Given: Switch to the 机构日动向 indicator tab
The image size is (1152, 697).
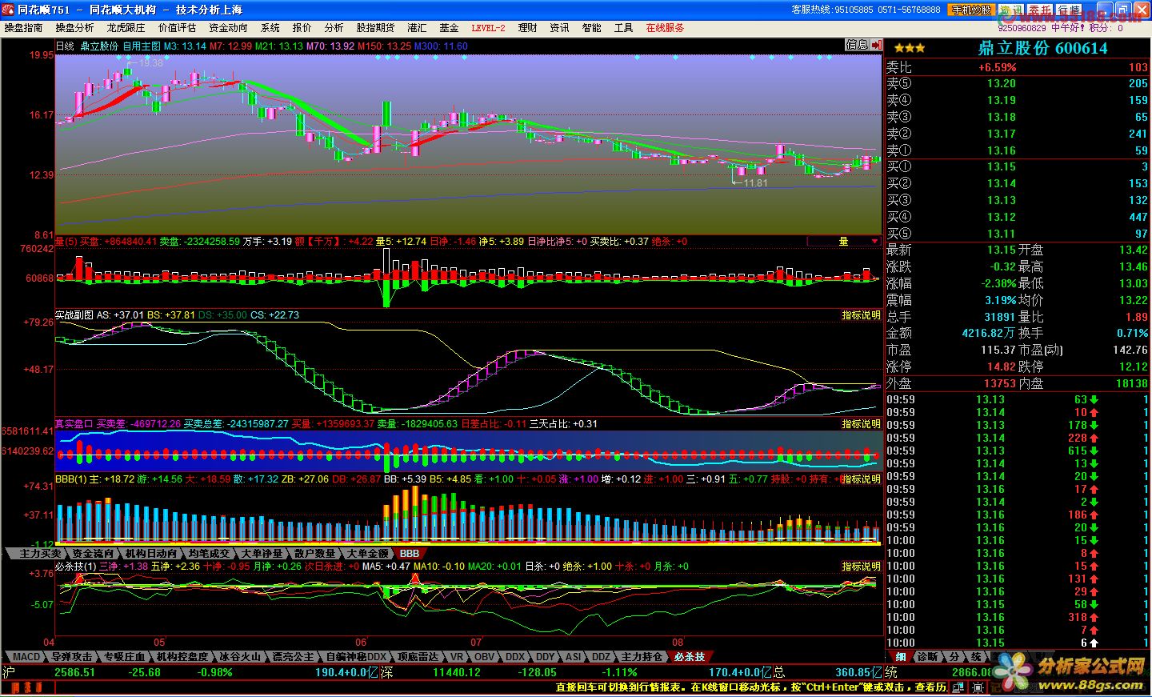Looking at the screenshot, I should [150, 553].
